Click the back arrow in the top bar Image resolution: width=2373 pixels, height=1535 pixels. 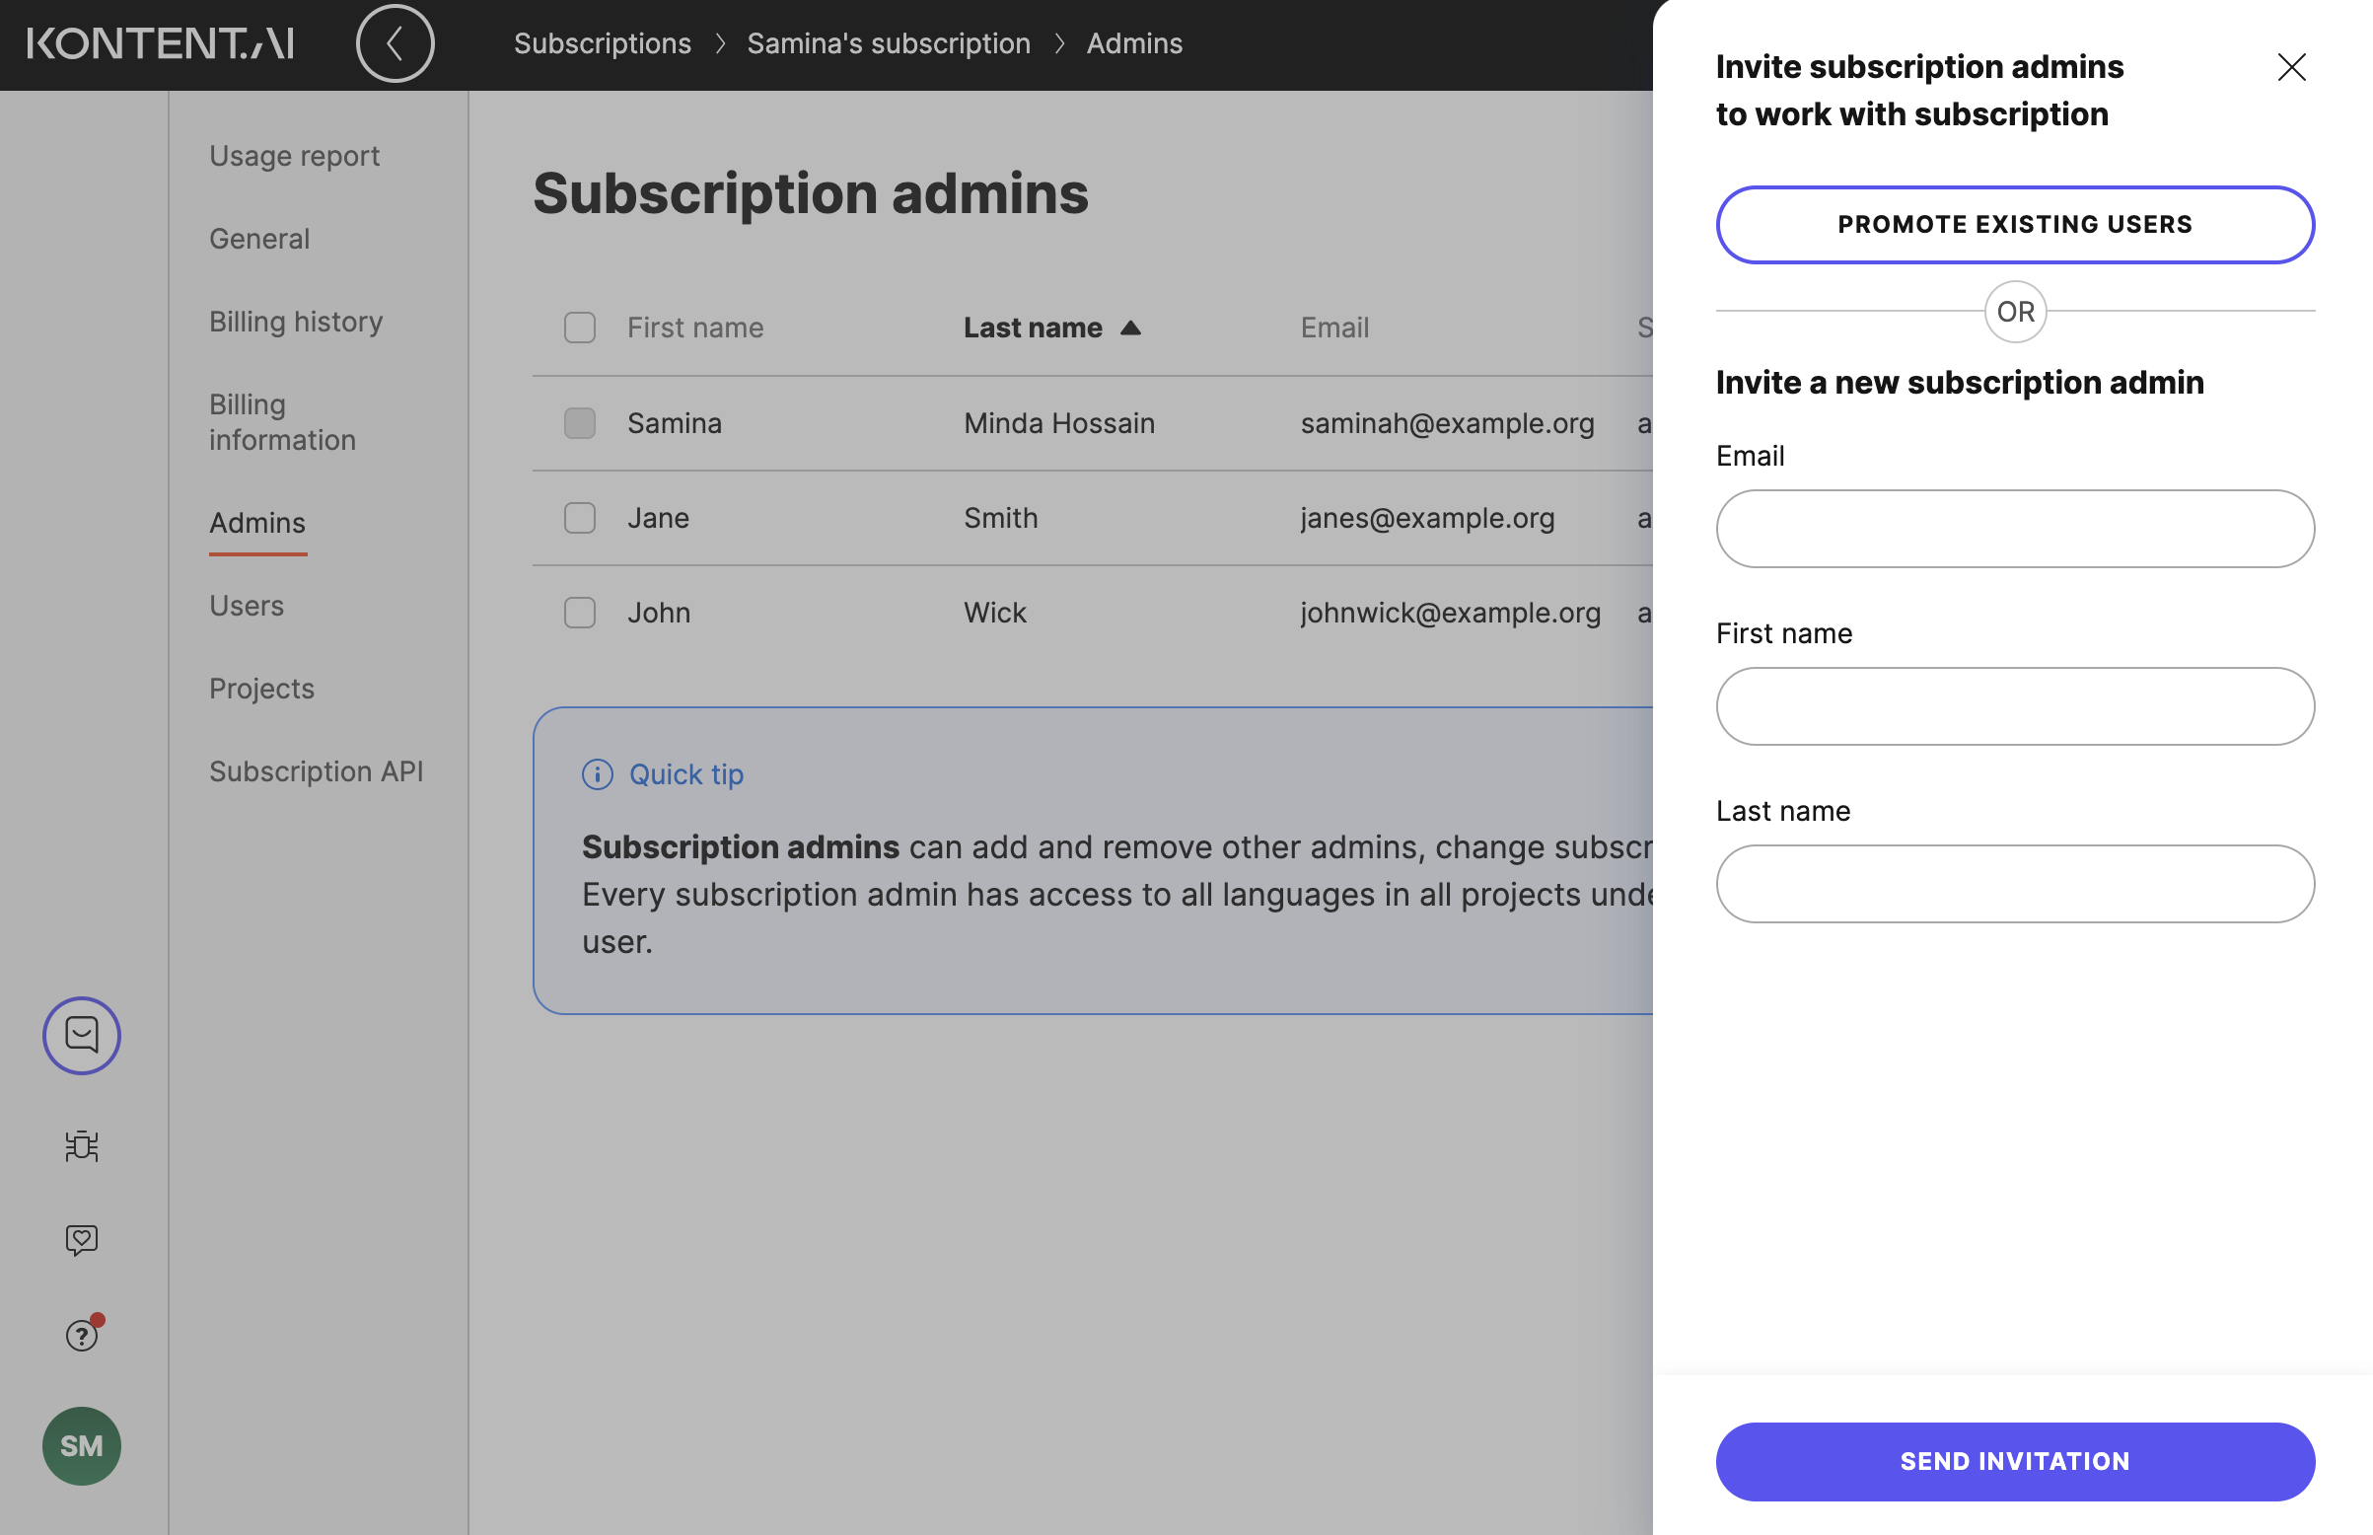coord(395,43)
